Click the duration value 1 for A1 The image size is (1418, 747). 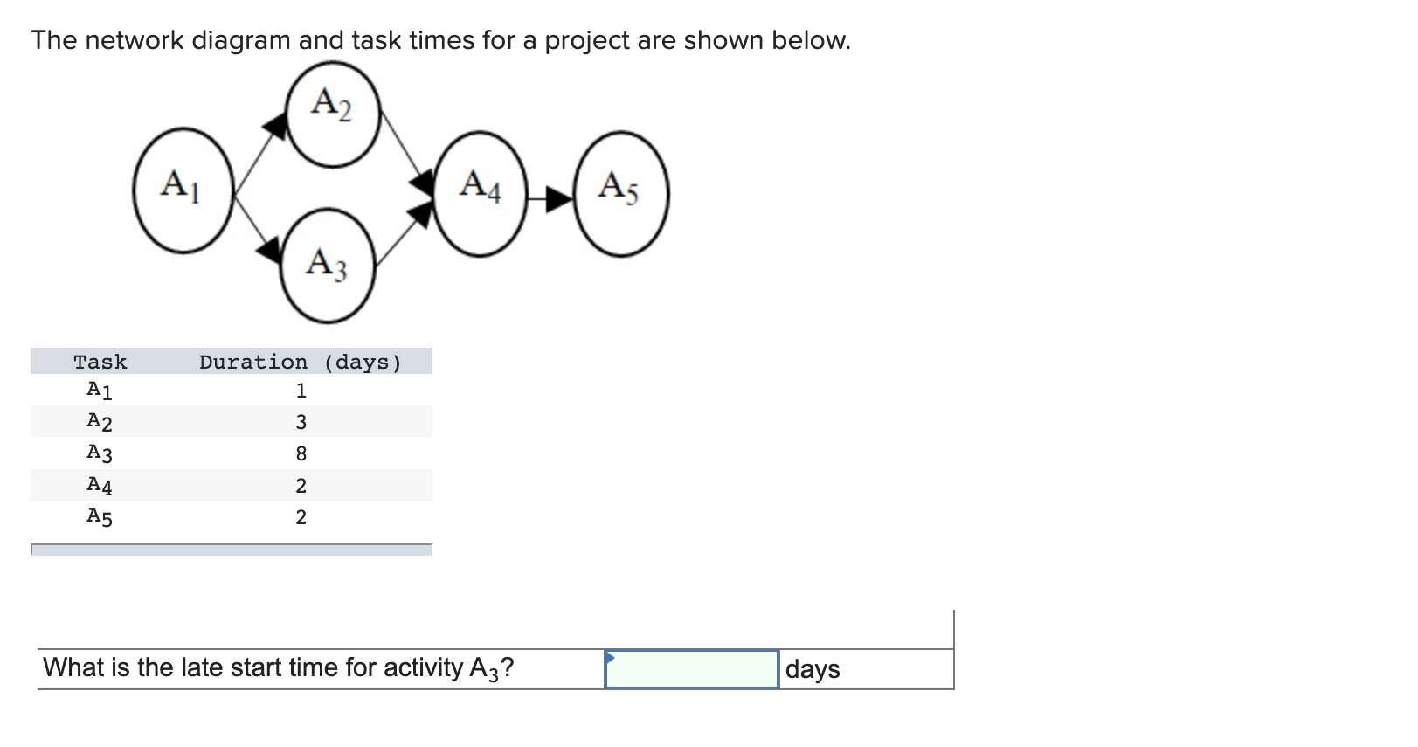[x=301, y=390]
